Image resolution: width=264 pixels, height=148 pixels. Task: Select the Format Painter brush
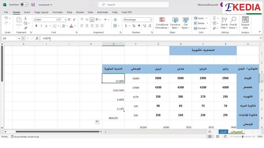(26, 28)
